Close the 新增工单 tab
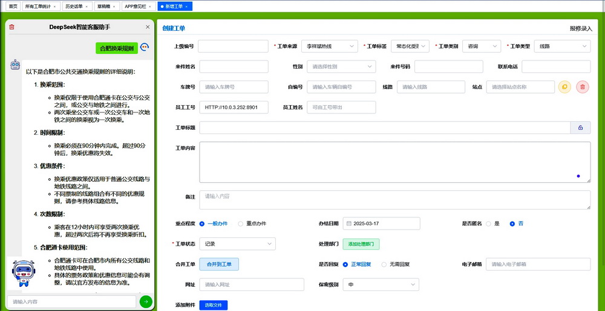This screenshot has height=311, width=605. point(186,7)
